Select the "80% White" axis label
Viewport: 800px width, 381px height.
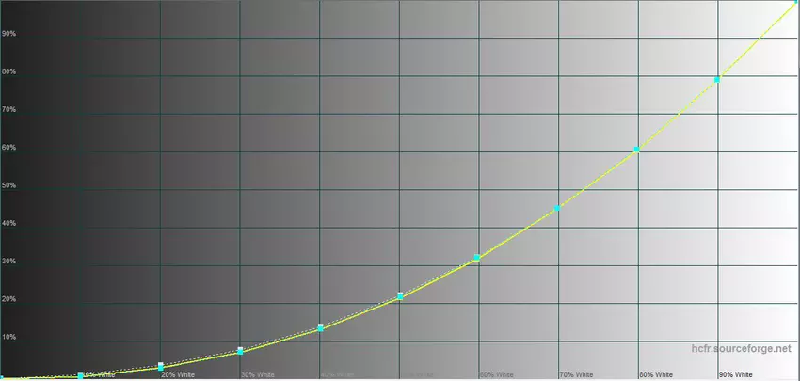(656, 374)
